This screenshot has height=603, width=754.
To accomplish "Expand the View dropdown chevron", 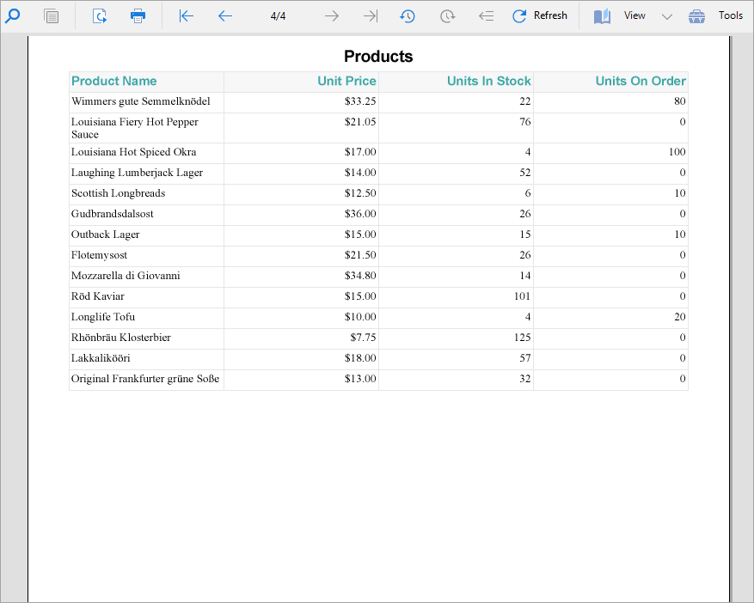I will 667,17.
